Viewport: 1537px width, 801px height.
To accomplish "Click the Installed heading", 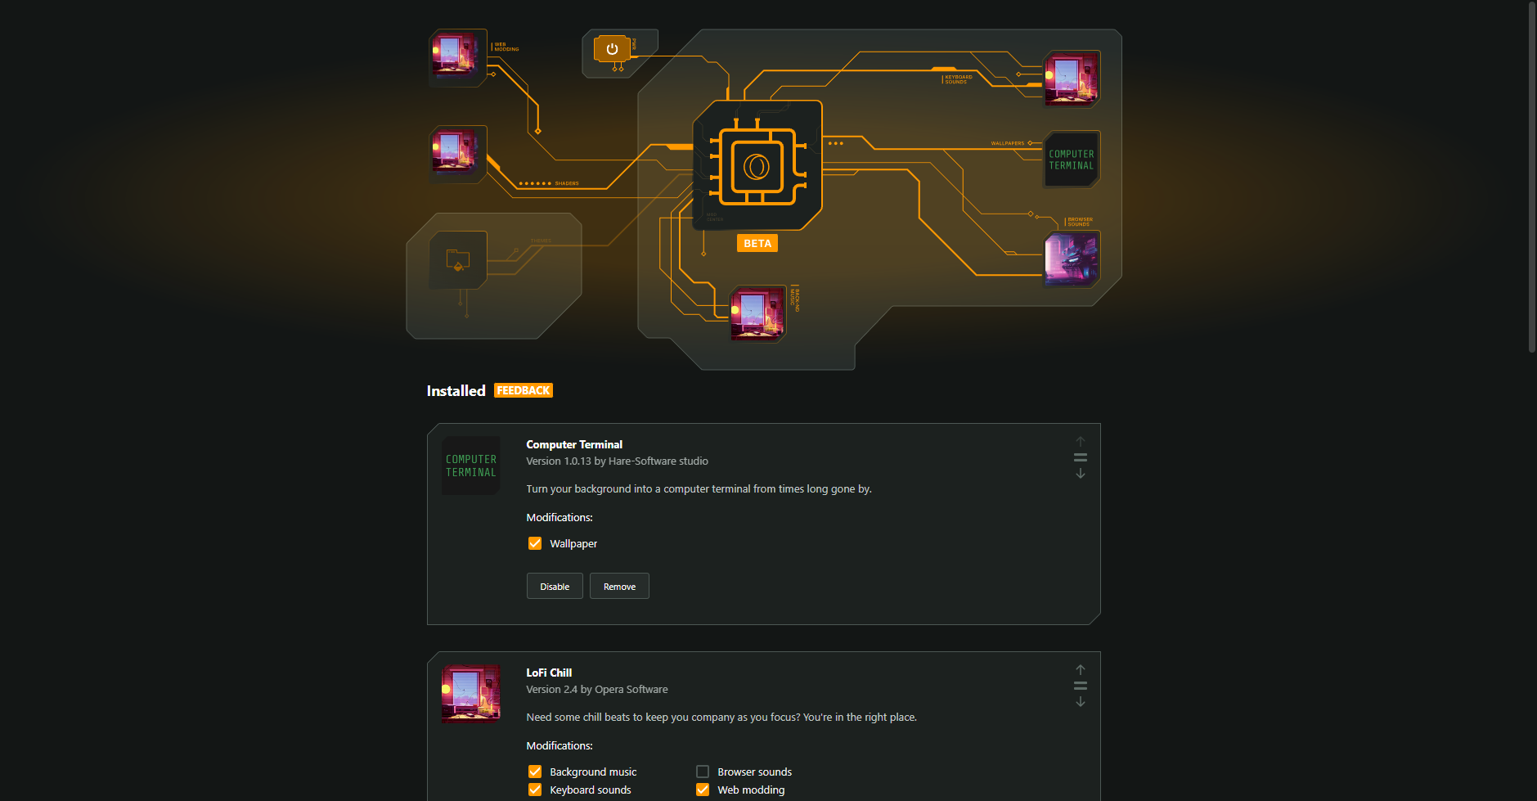I will pyautogui.click(x=456, y=390).
